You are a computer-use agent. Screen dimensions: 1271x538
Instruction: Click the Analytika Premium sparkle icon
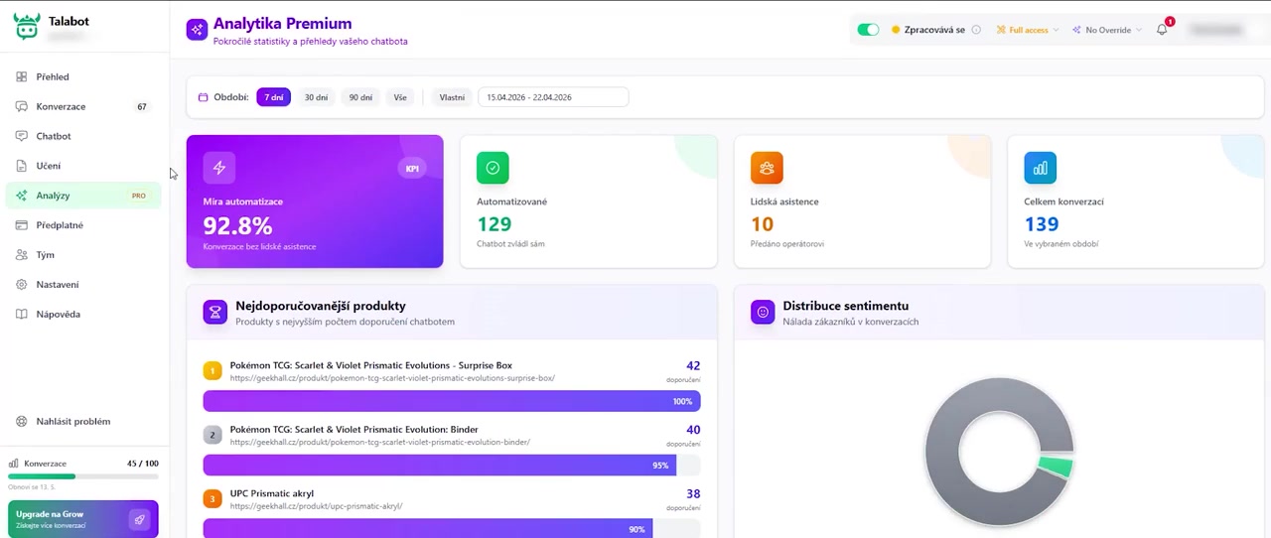coord(197,29)
